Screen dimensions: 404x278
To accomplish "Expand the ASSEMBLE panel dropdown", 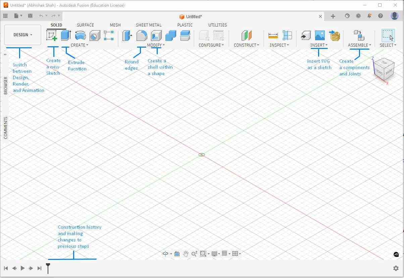I will tap(359, 45).
